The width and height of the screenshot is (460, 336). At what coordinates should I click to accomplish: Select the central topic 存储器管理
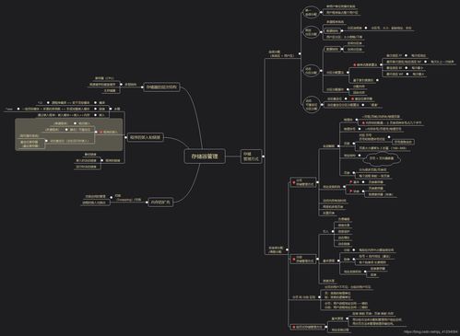tap(205, 156)
